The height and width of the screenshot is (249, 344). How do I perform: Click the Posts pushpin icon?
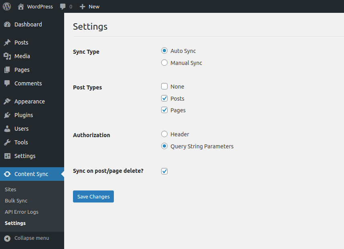[x=7, y=43]
